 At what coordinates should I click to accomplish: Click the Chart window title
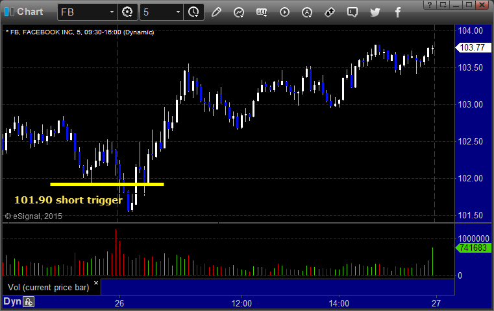(30, 12)
